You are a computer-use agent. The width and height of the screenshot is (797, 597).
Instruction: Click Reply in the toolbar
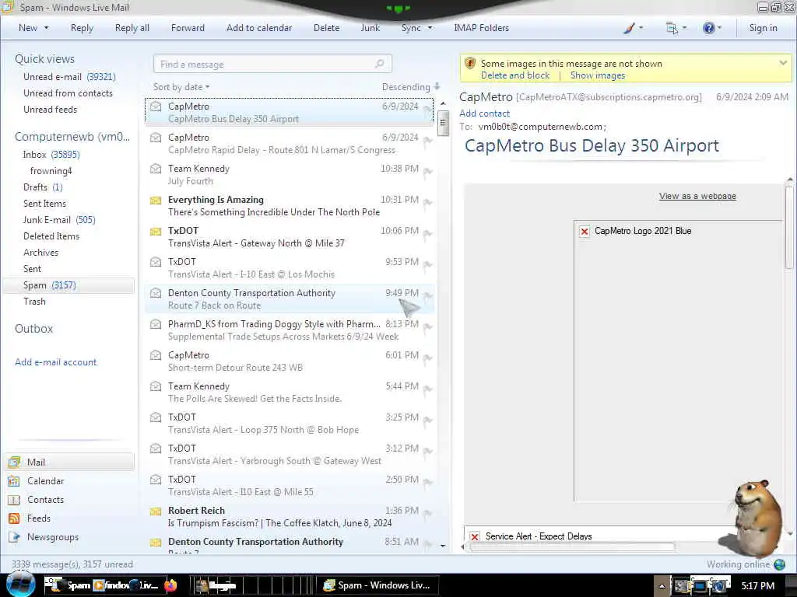(82, 28)
